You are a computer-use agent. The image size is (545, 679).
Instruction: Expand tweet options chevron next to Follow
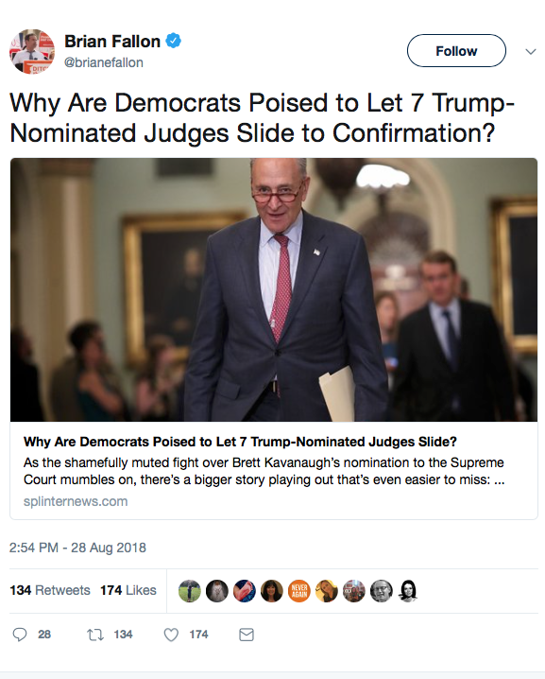coord(531,51)
